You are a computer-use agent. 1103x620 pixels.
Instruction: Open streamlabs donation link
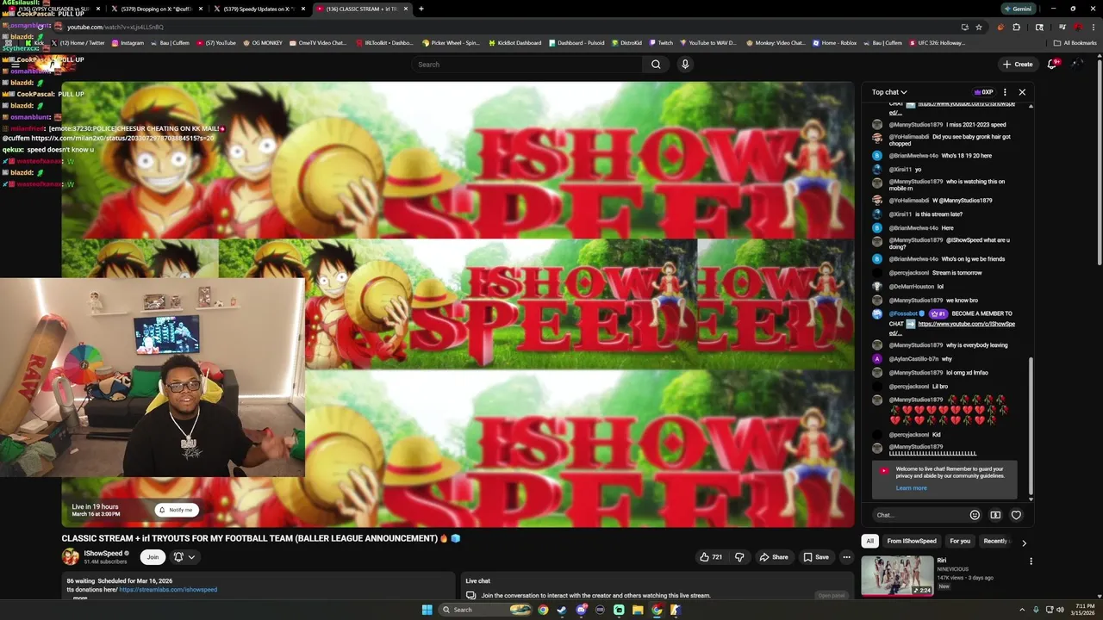click(x=168, y=590)
